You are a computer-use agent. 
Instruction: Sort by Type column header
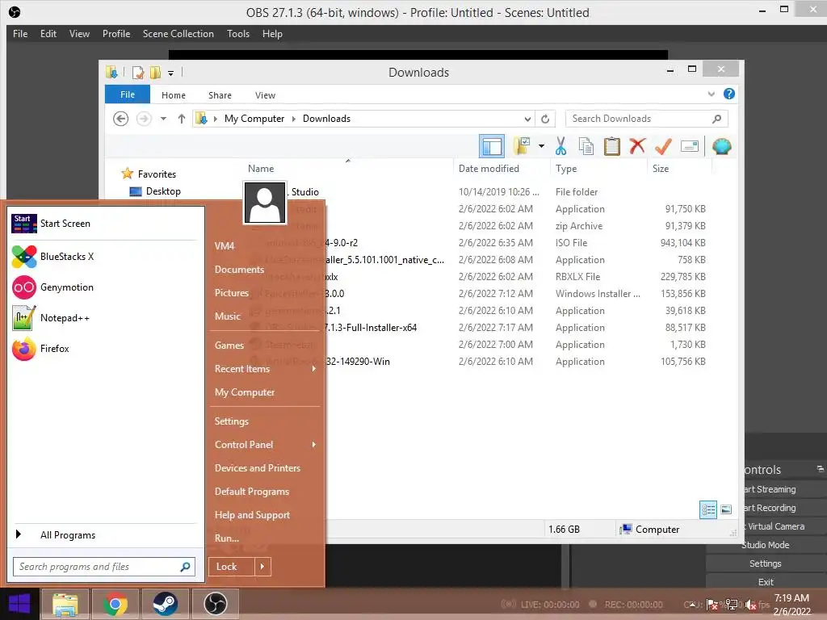(566, 169)
